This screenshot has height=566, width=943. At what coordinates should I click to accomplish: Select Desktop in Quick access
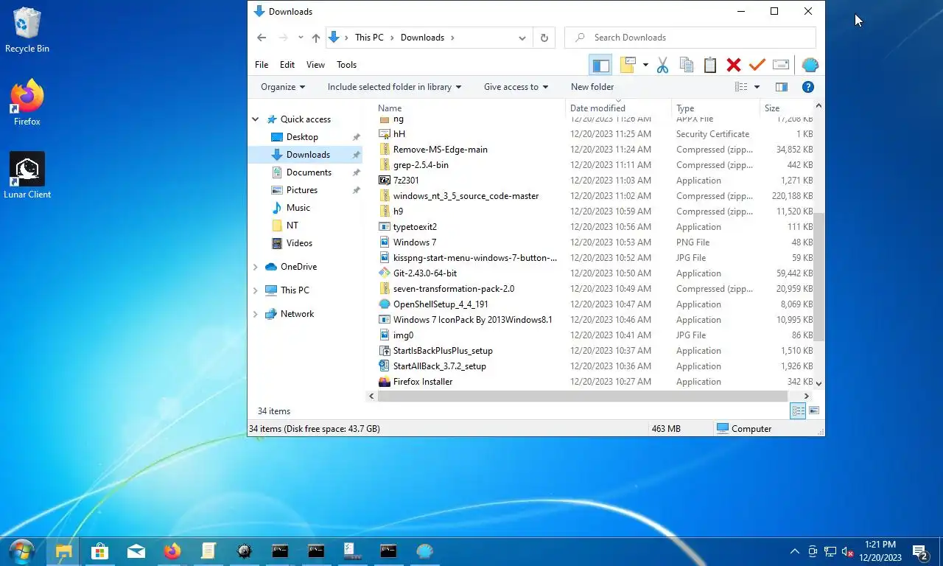(x=302, y=137)
